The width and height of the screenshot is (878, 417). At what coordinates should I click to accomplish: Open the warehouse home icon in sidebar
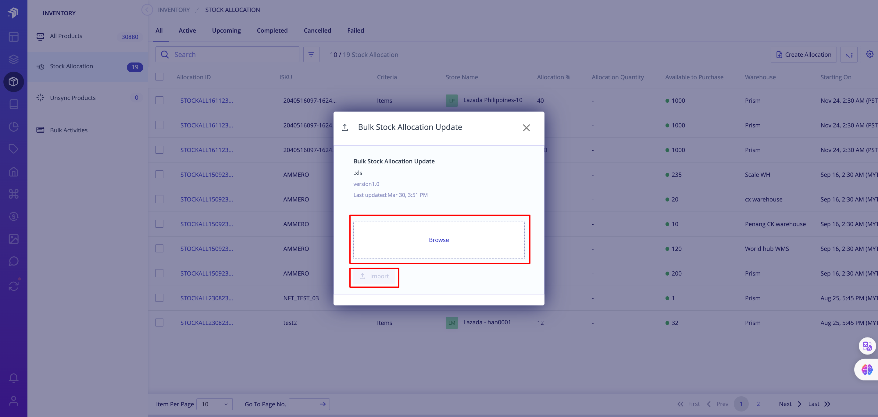13,171
